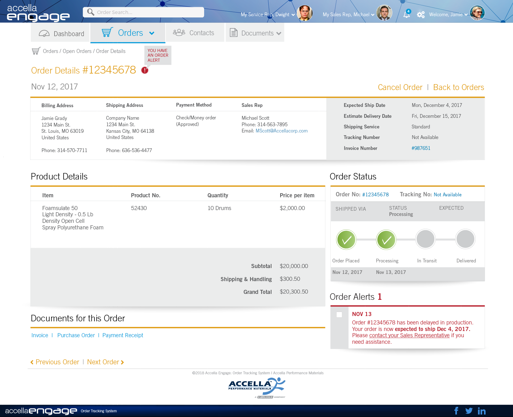Click the red order alert icon
Viewport: 513px width, 417px height.
click(x=145, y=70)
